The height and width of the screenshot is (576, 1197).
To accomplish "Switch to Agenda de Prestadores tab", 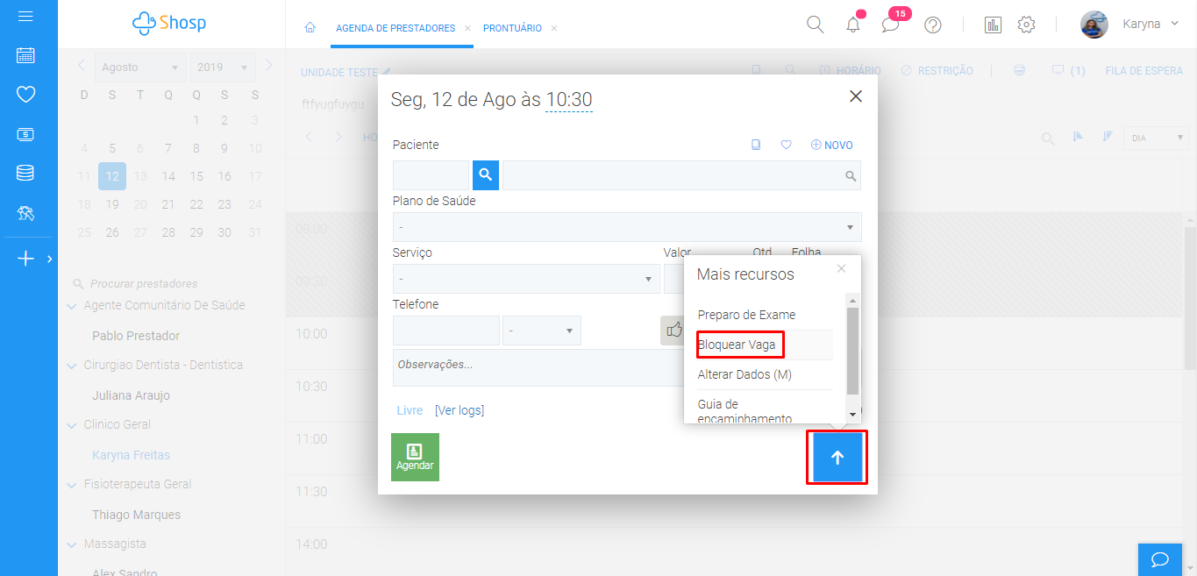I will coord(395,28).
